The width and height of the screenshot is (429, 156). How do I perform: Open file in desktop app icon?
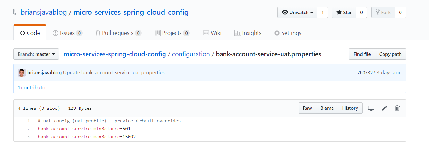[371, 108]
